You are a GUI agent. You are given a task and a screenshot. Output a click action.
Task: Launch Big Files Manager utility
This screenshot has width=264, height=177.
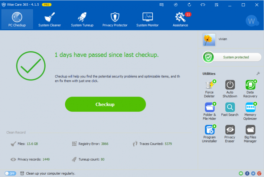(250, 134)
